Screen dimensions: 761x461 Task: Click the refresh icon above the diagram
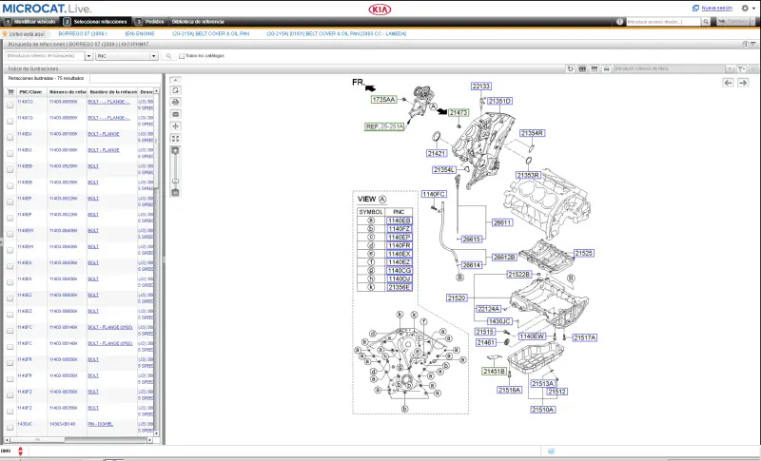pos(569,68)
